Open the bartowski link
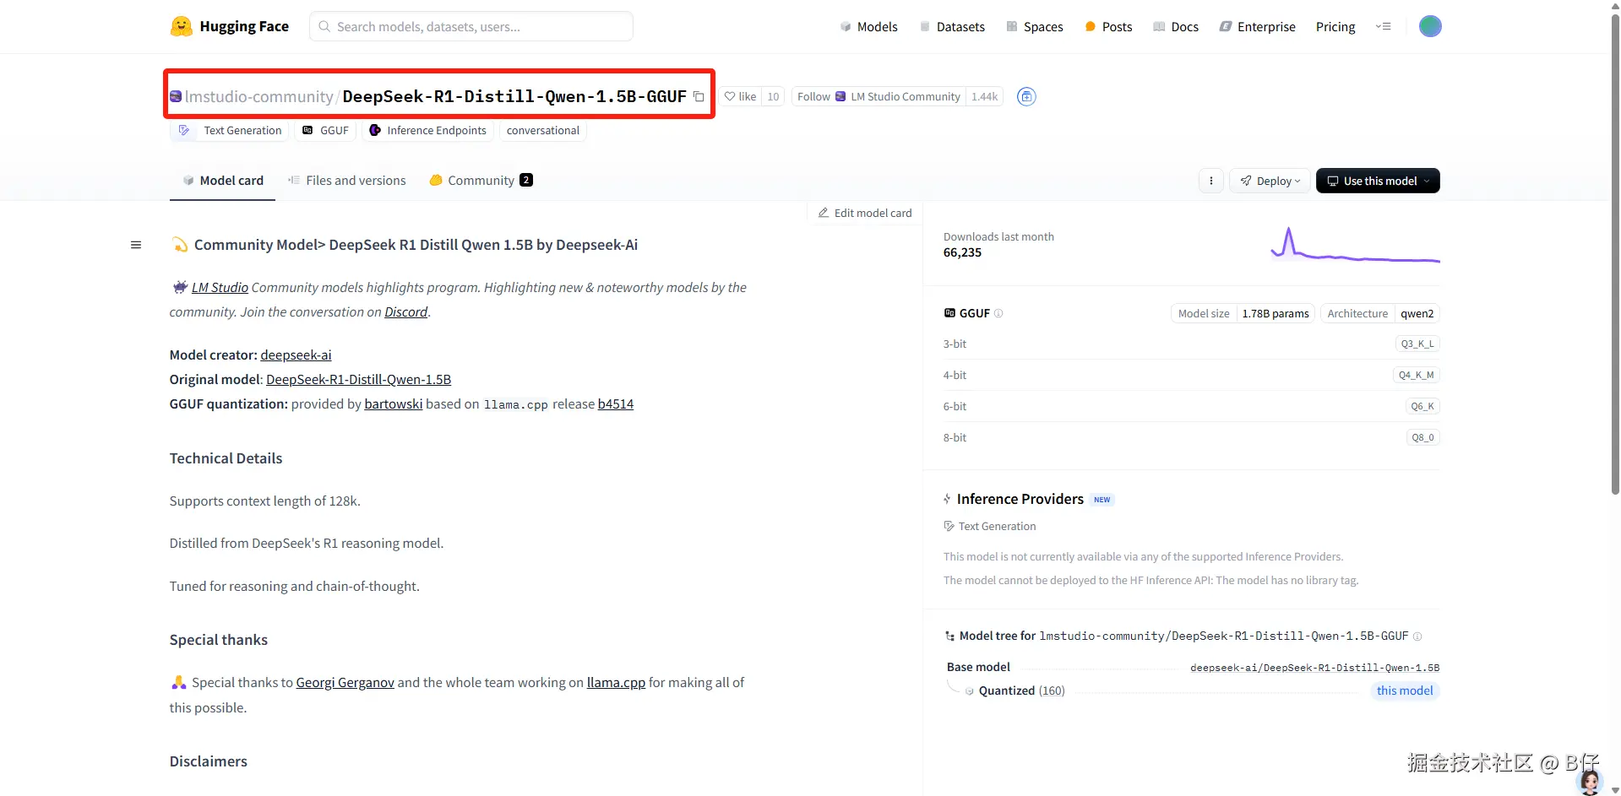This screenshot has height=796, width=1621. pyautogui.click(x=394, y=404)
